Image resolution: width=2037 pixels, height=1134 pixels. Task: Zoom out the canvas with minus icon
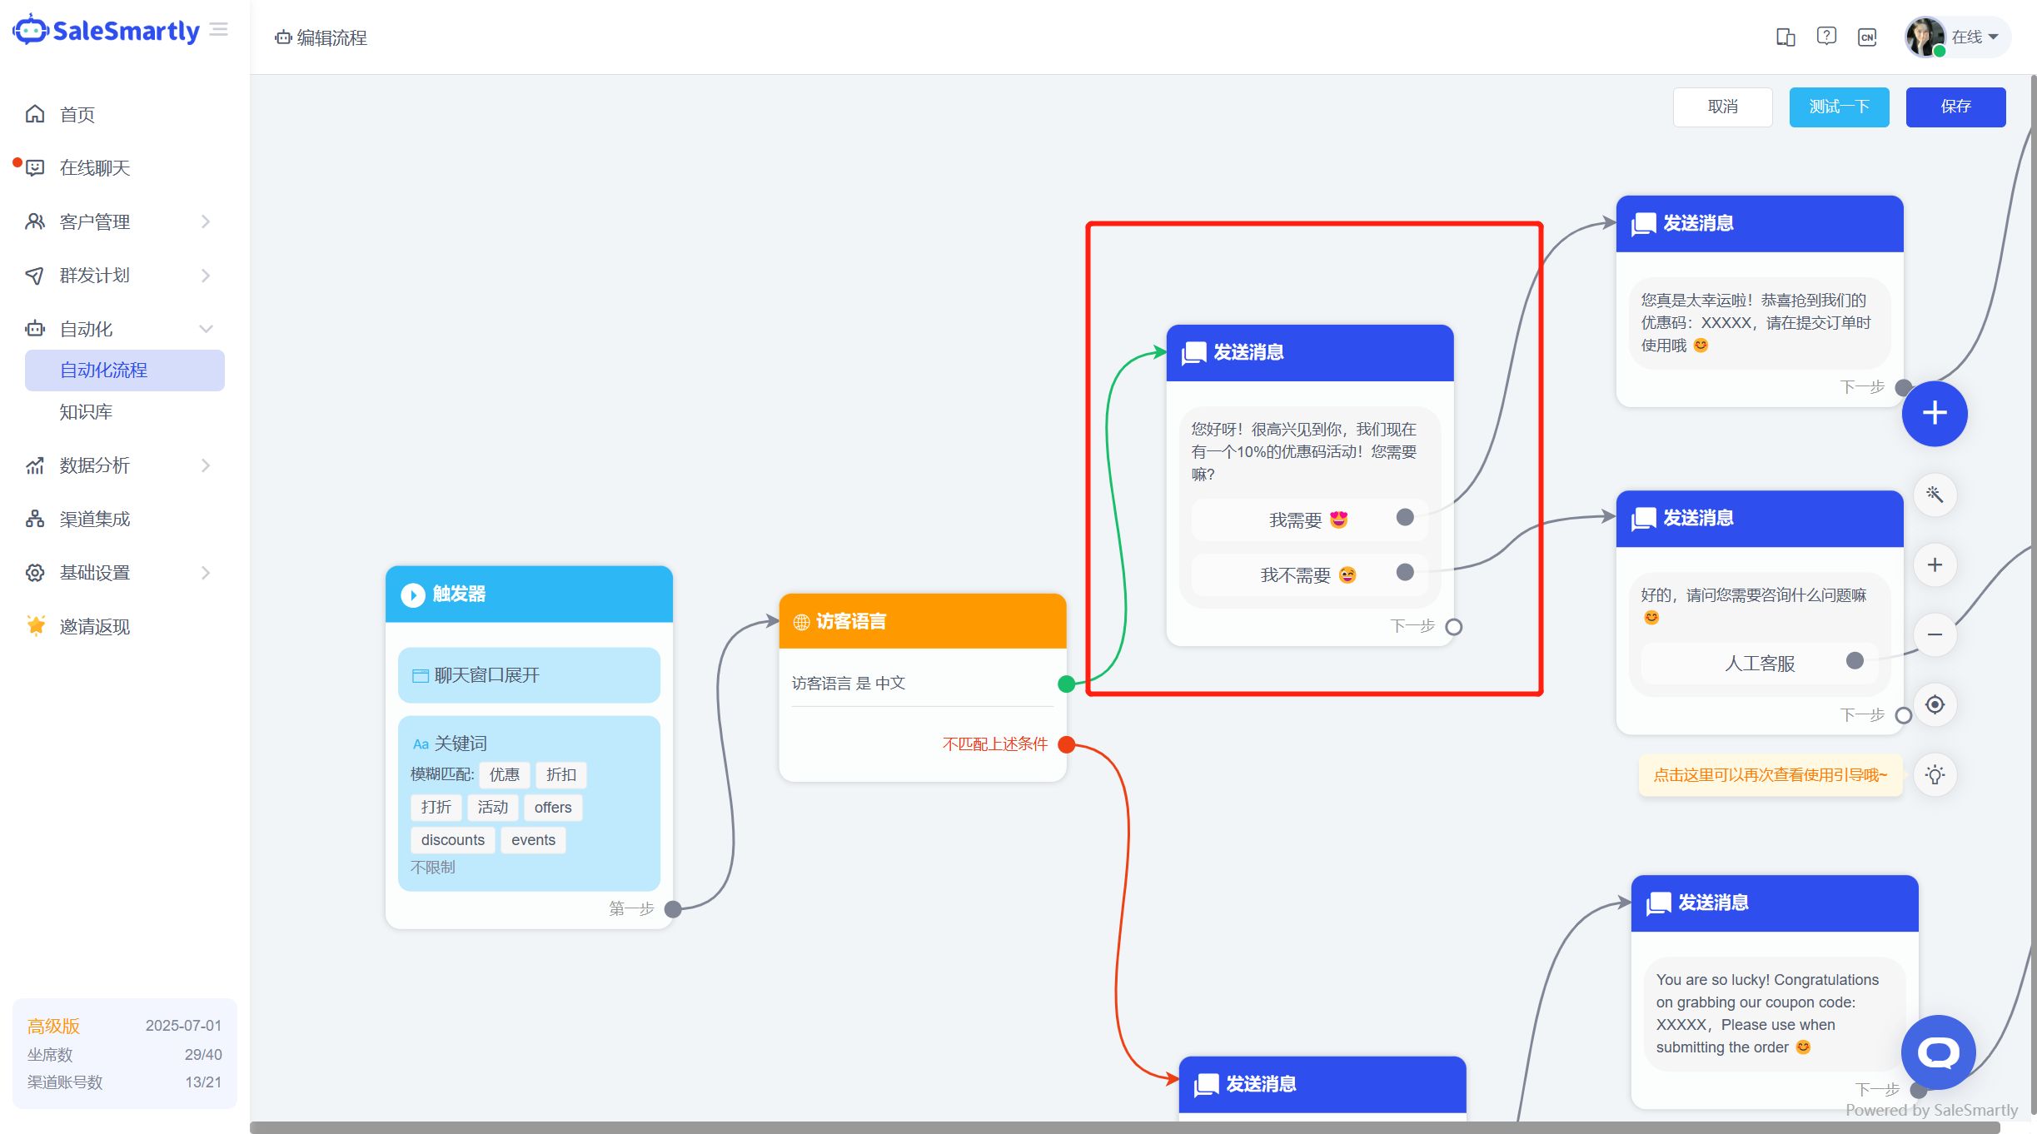[x=1935, y=634]
